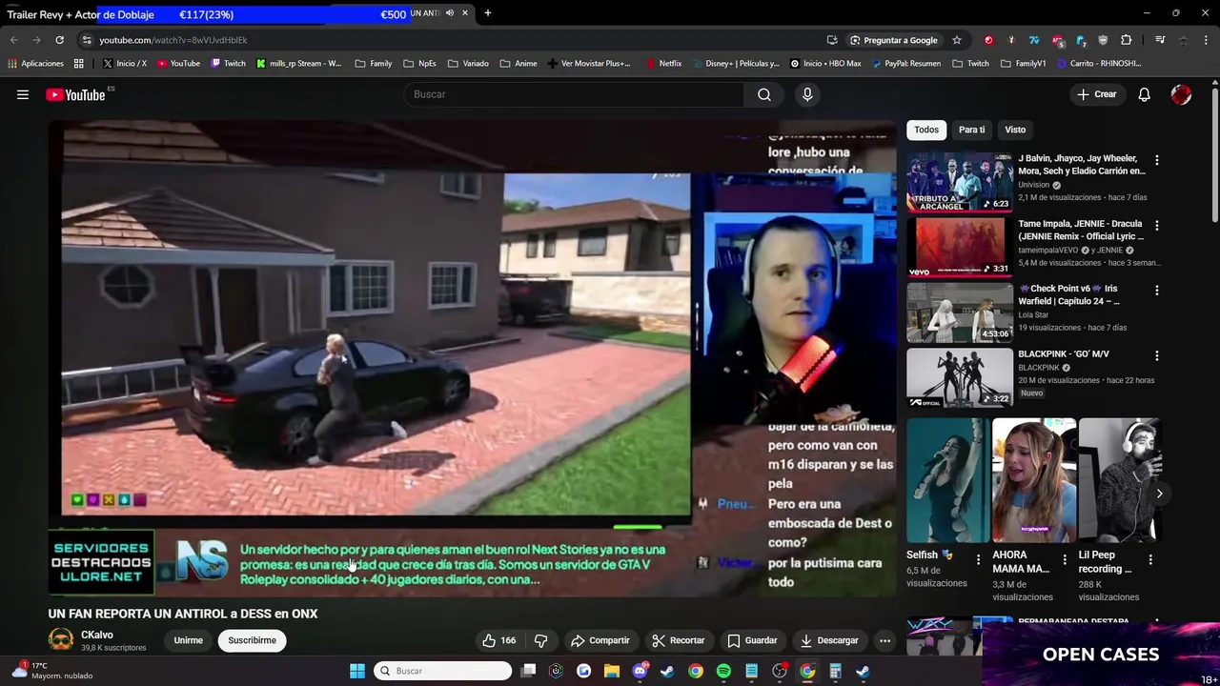Select the Para ti filter chip
Viewport: 1220px width, 686px height.
[x=971, y=130]
